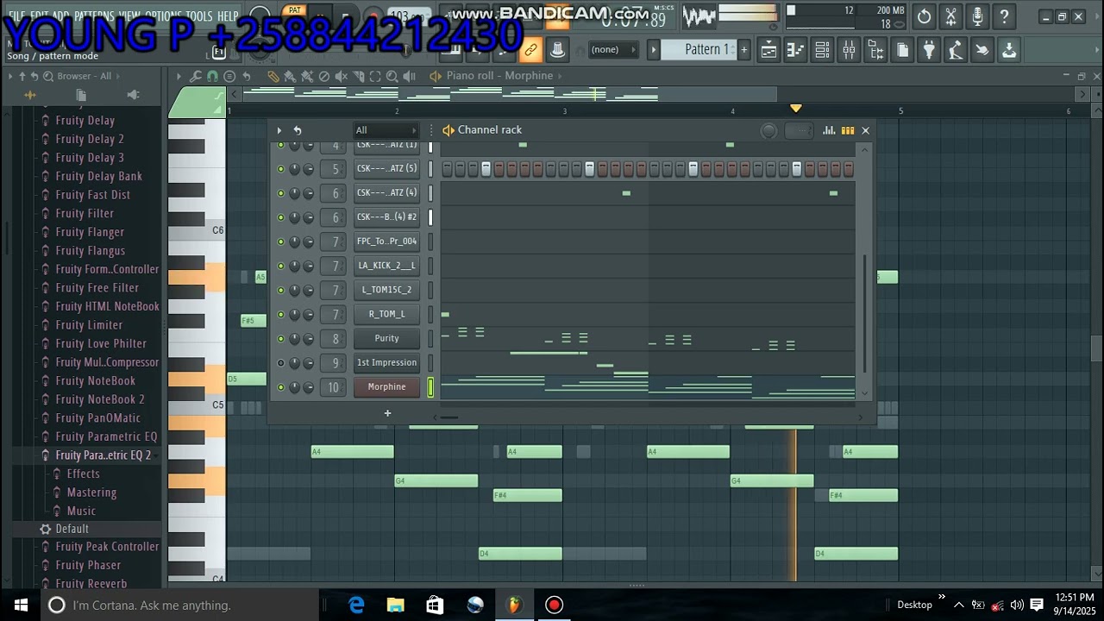Unmute the 1st Impression channel LED
Viewport: 1104px width, 621px height.
(x=280, y=363)
